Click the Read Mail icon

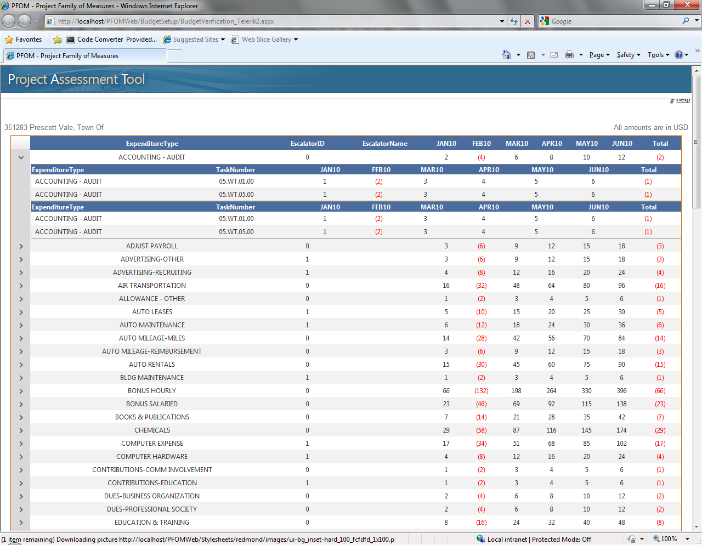click(x=554, y=55)
